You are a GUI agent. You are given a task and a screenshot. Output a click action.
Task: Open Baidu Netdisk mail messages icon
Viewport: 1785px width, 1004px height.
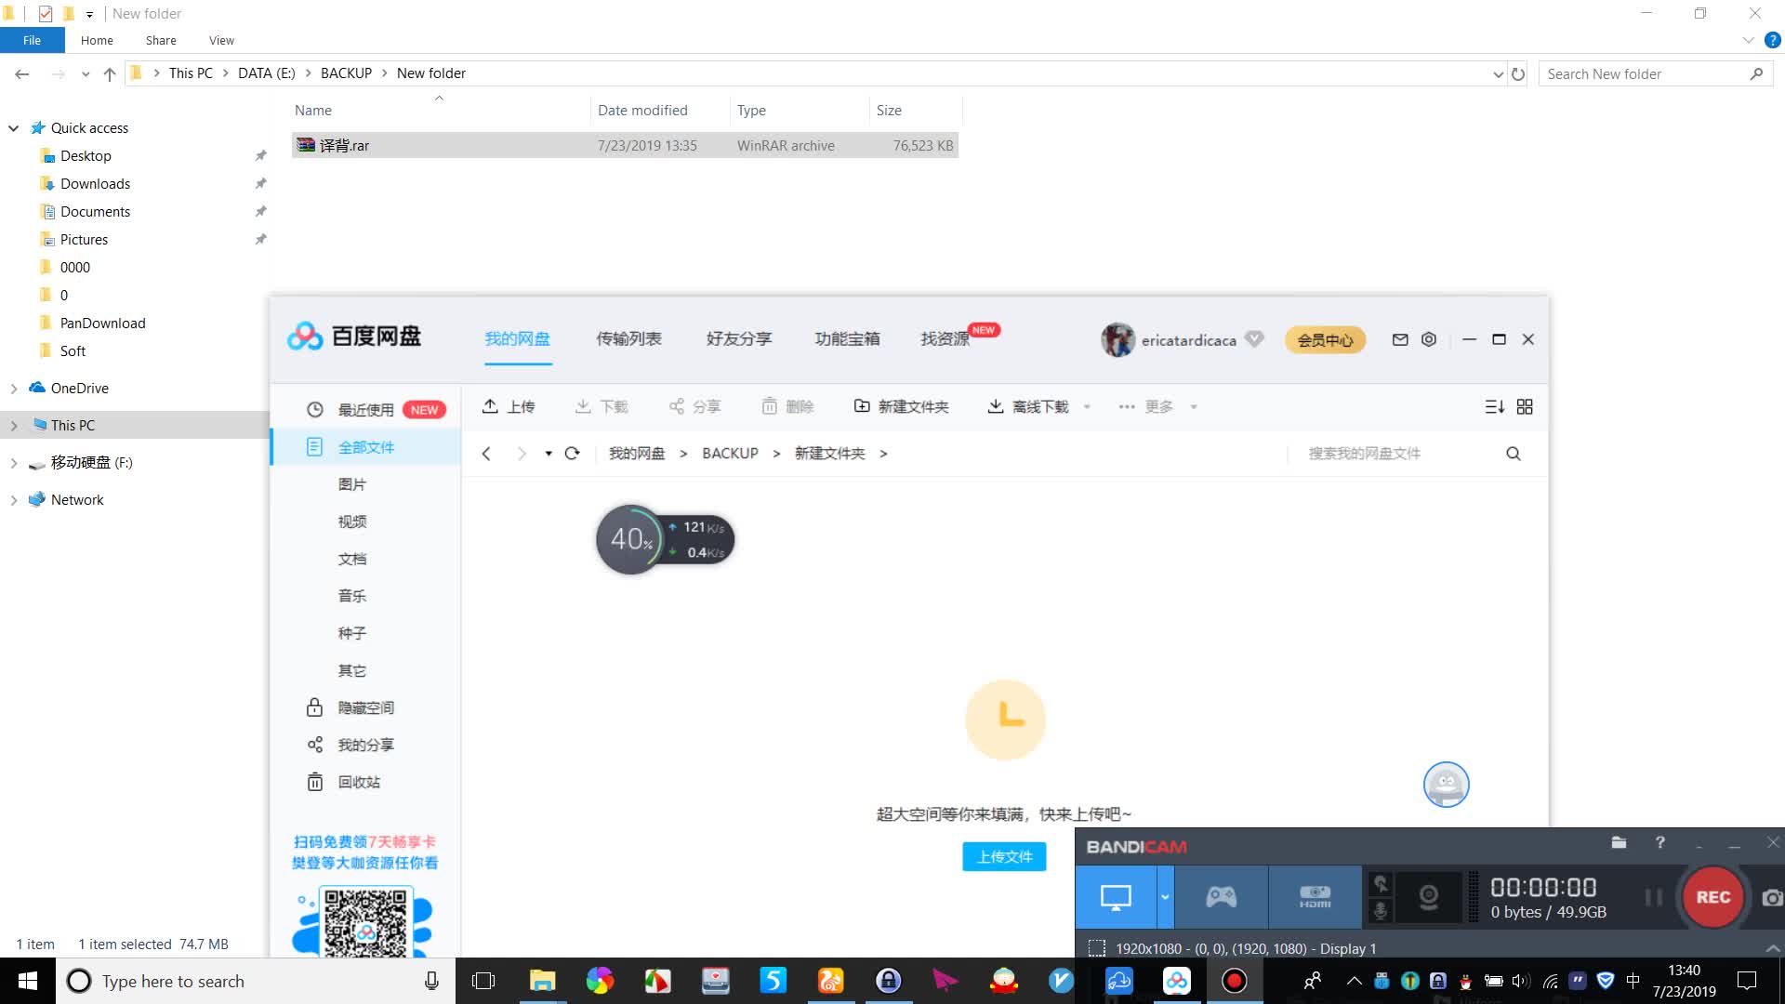[1400, 339]
